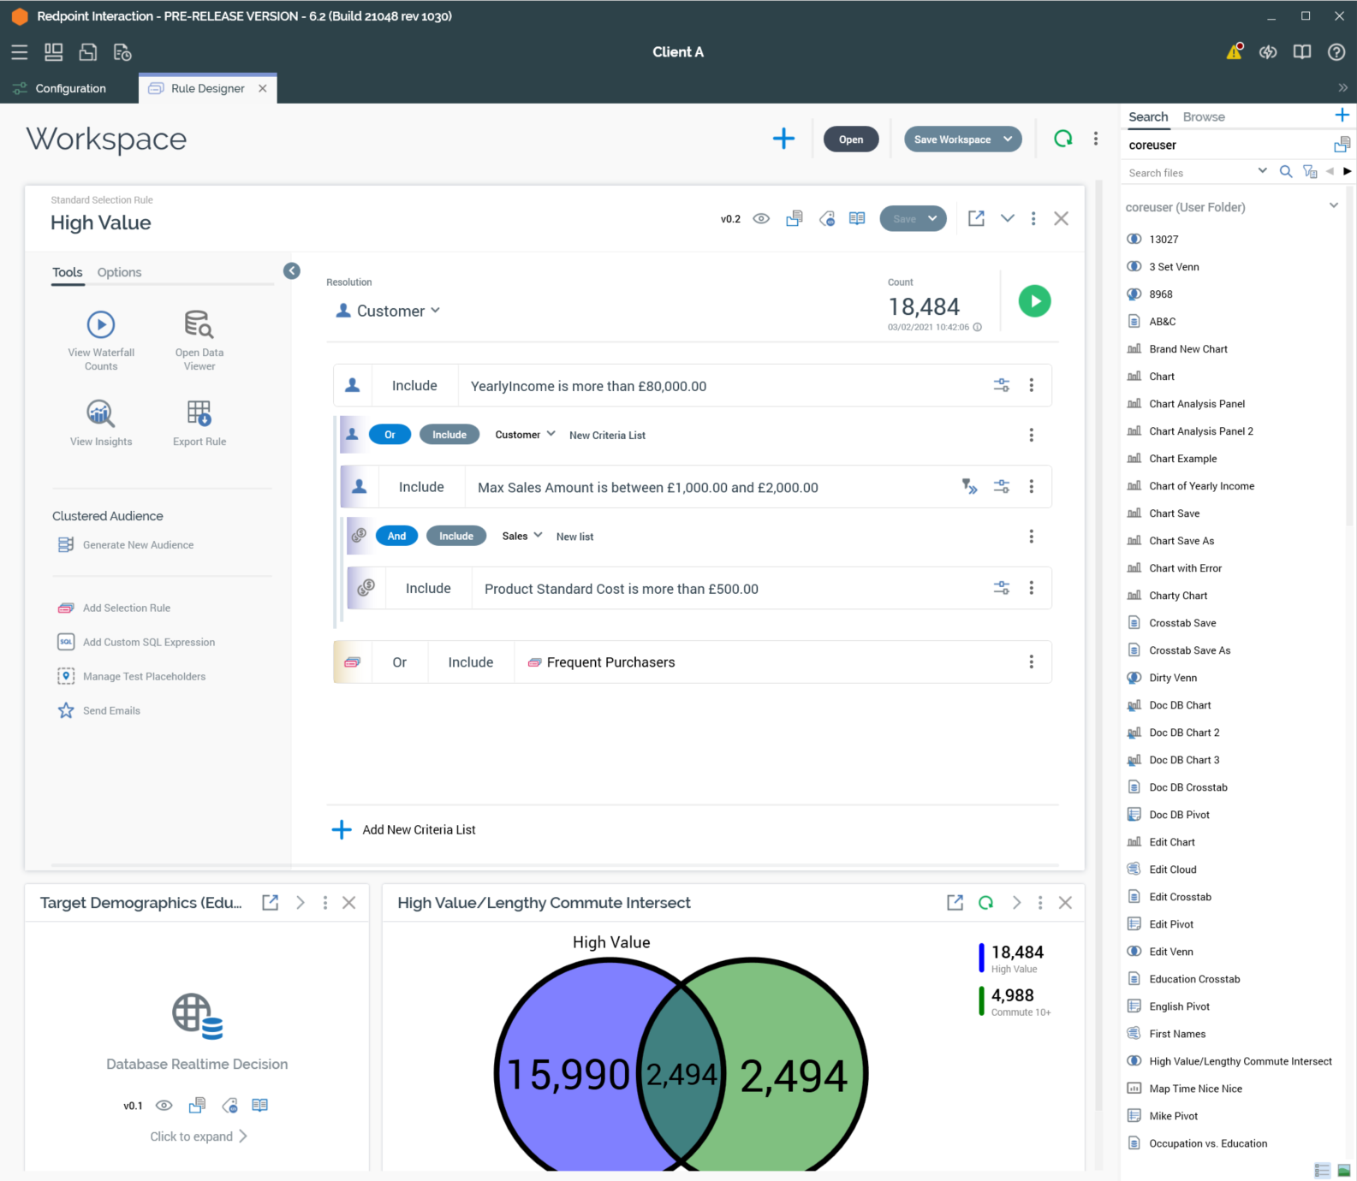
Task: Click the Open button
Action: pos(850,139)
